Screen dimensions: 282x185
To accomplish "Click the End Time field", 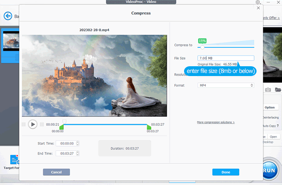I will click(x=66, y=154).
